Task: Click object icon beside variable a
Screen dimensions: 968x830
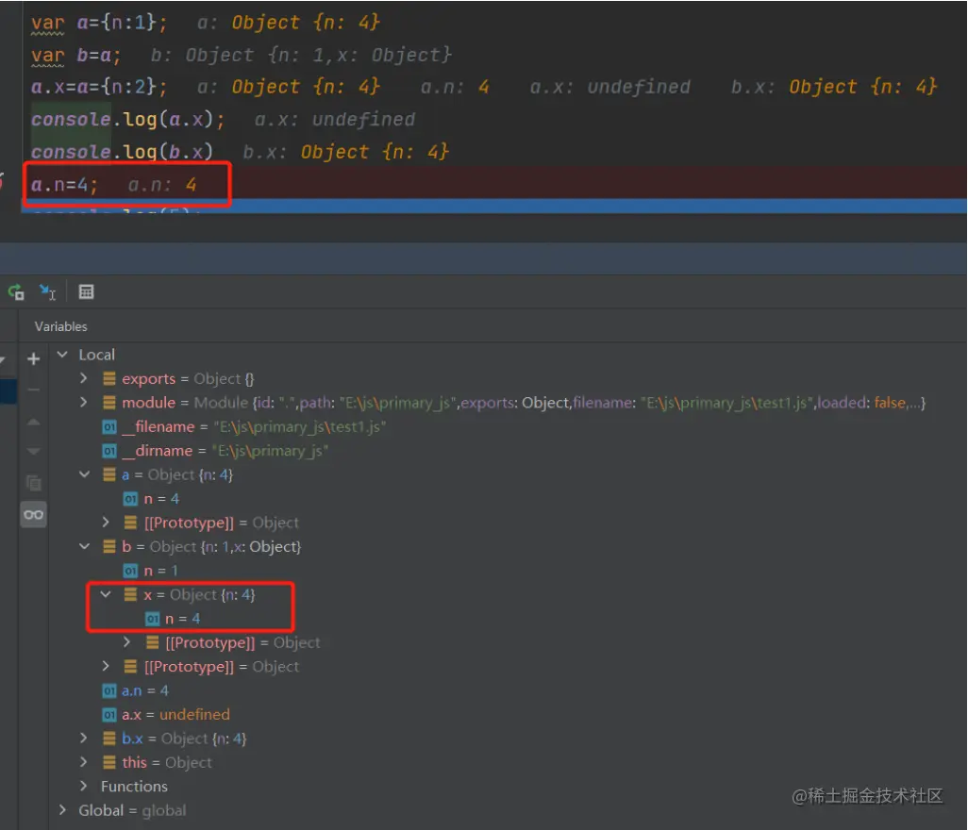Action: click(109, 474)
